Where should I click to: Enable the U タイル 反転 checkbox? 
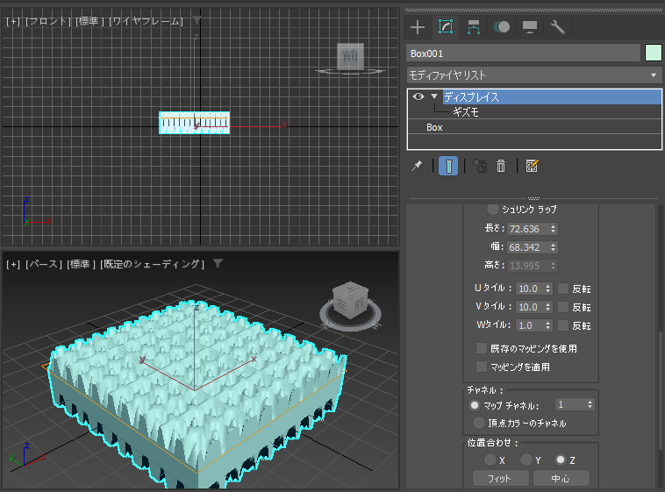click(x=563, y=289)
